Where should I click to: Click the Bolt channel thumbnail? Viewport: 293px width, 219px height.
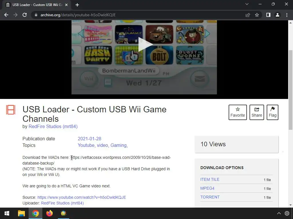coord(159,55)
